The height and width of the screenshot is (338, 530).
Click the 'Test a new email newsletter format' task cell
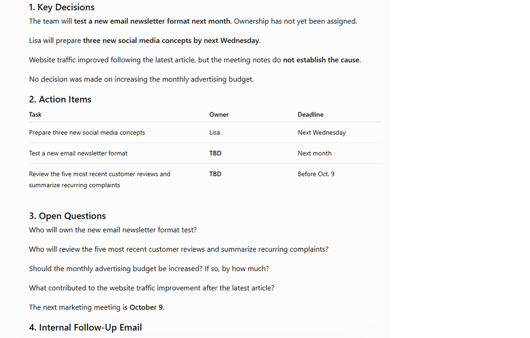point(78,153)
